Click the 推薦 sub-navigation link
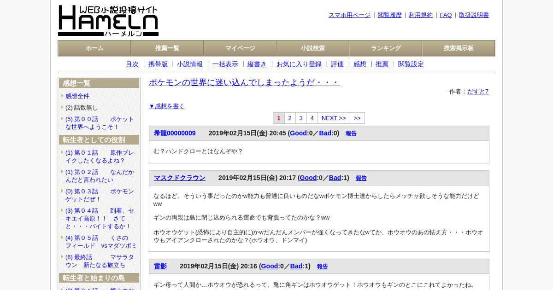Image resolution: width=553 pixels, height=290 pixels. pos(382,64)
